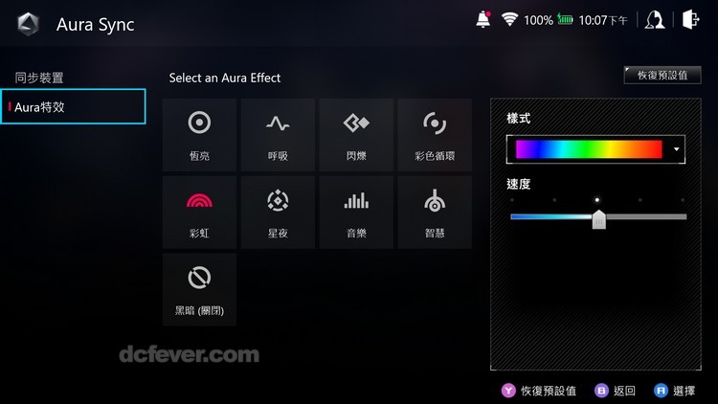Switch to the 同步裝置 menu item
Screen dimensions: 718x404
(39, 78)
